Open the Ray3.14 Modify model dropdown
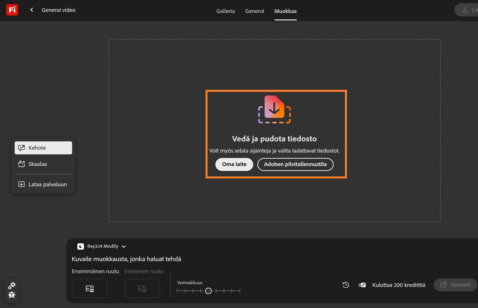 click(102, 246)
